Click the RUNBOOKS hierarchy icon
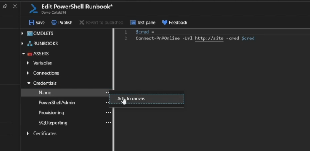Viewport: 310px width, 151px height. (x=30, y=44)
